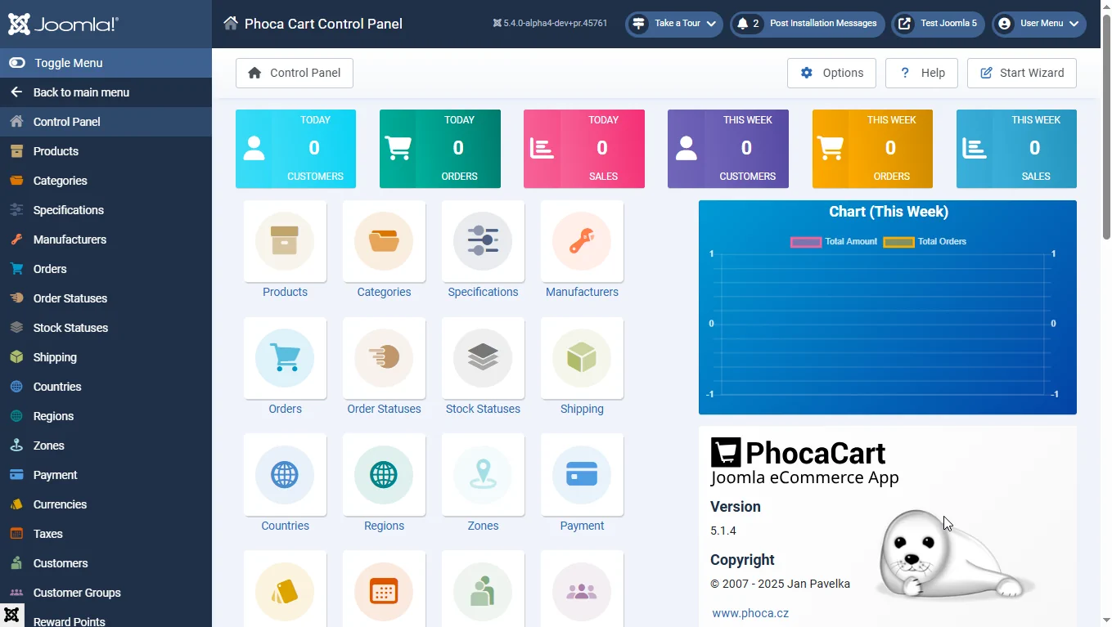Open the Products tile icon
The image size is (1112, 627).
(285, 241)
